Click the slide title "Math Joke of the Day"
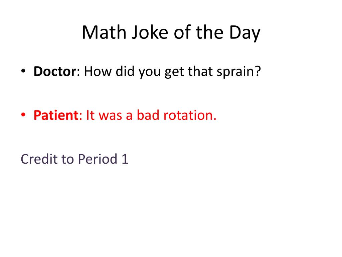 coord(171,32)
